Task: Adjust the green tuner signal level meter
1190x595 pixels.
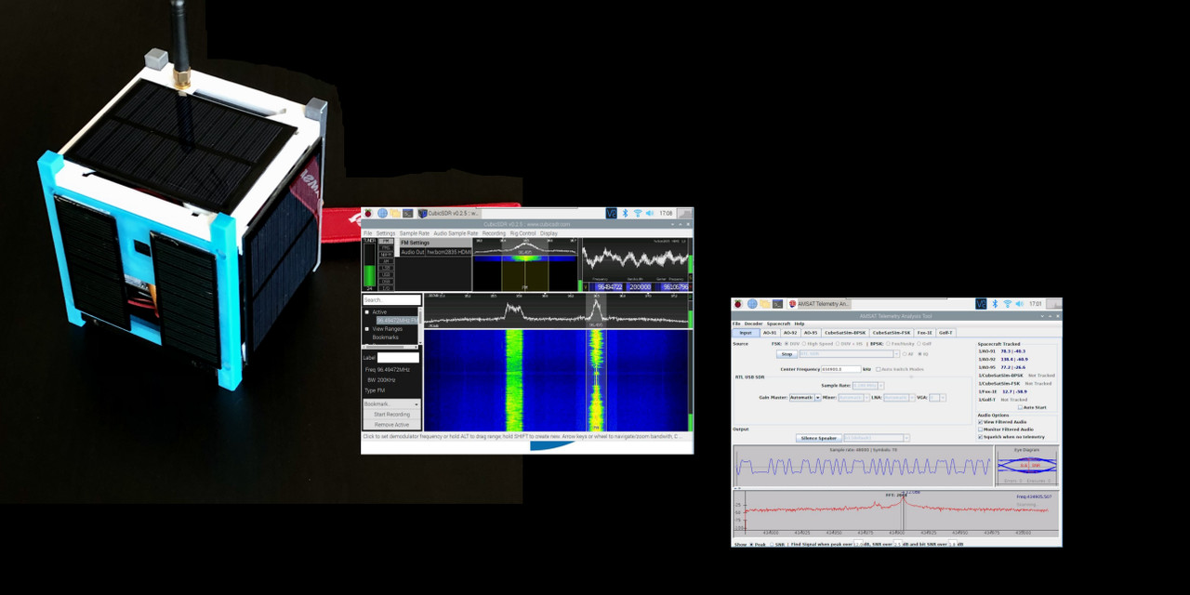Action: tap(369, 276)
